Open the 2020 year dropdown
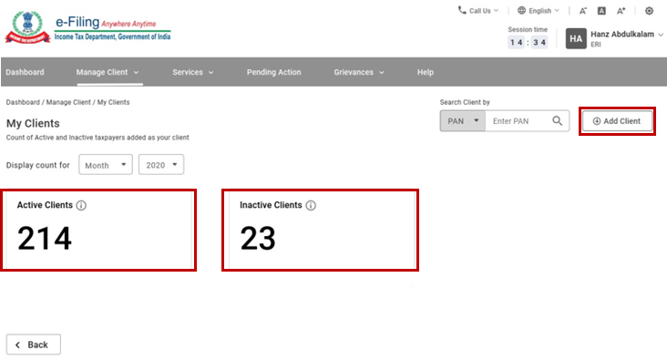 [x=161, y=165]
